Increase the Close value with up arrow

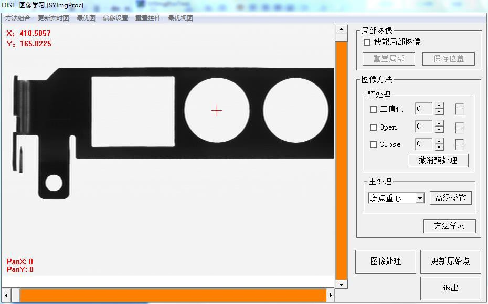pos(439,141)
